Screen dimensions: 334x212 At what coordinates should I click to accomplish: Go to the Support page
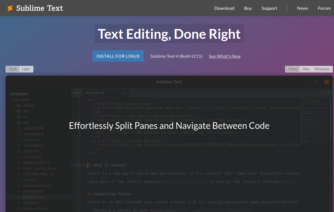[269, 8]
